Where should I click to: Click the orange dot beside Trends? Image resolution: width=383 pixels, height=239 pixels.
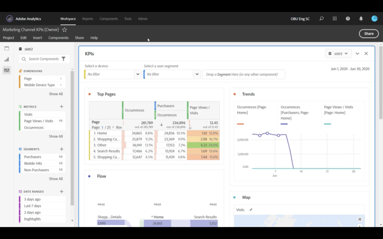coord(235,94)
